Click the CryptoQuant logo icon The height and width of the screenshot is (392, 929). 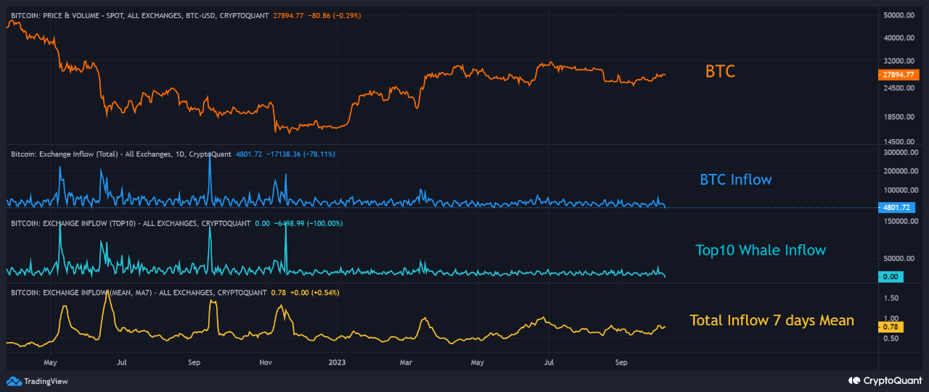[854, 380]
